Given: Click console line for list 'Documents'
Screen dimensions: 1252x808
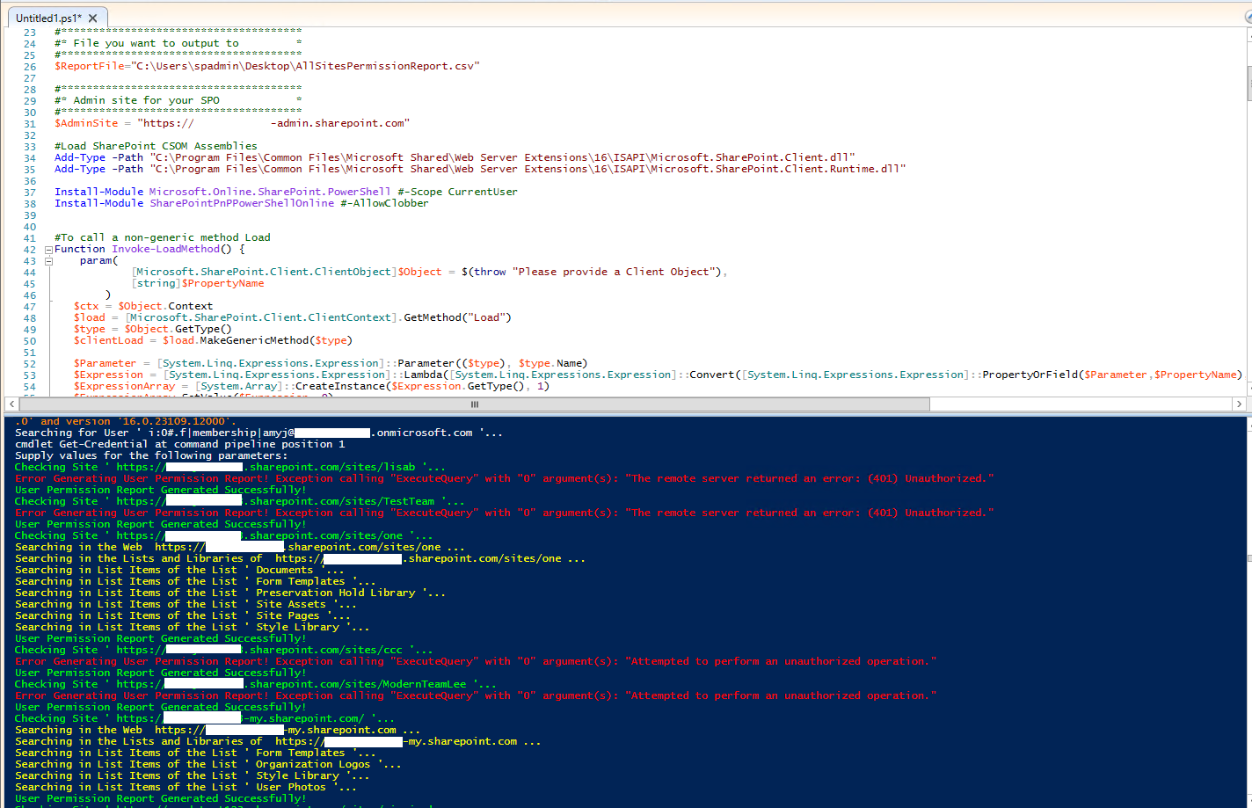Looking at the screenshot, I should [180, 571].
